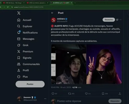The height and width of the screenshot is (104, 129).
Task: Click the browser back arrow
Action: point(1,7)
